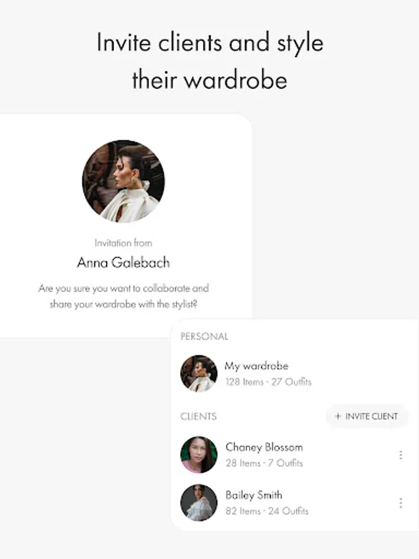Open client Chaney Blossom's wardrobe by name
The height and width of the screenshot is (559, 419).
(264, 447)
